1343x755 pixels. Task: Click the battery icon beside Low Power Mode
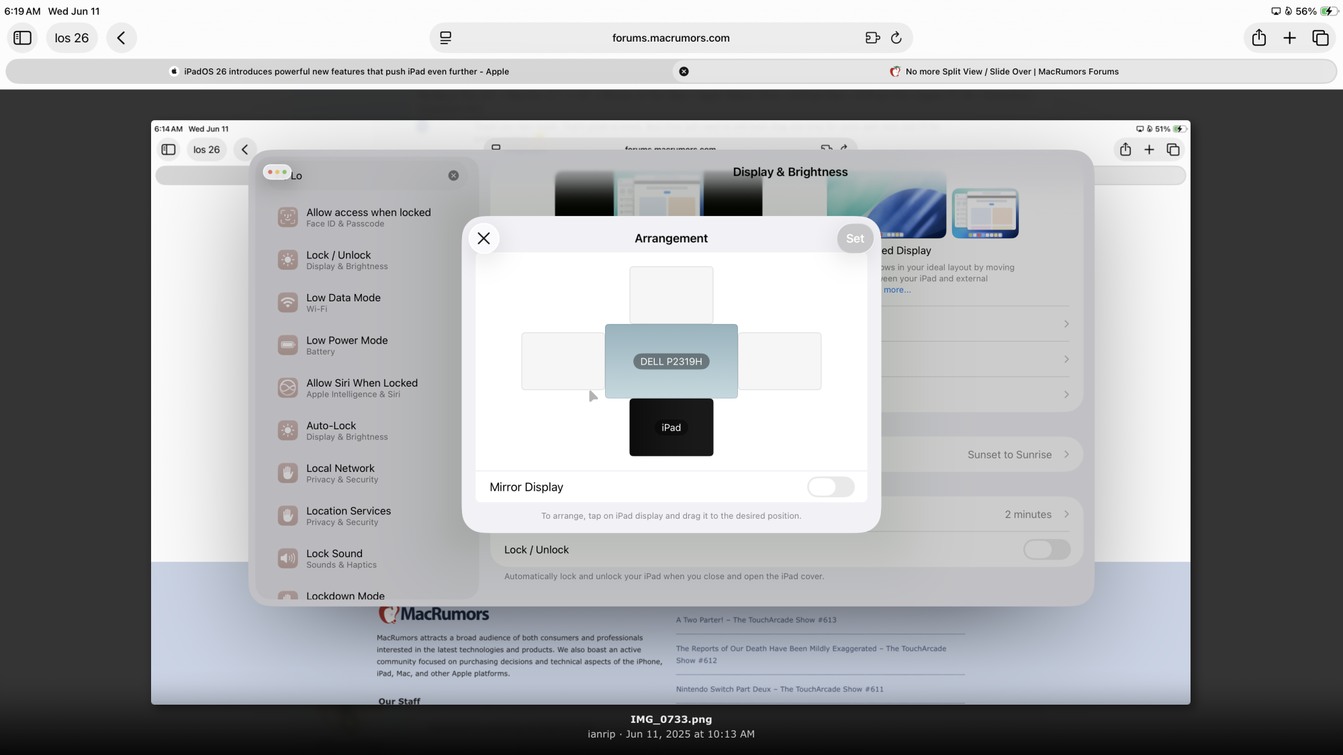pyautogui.click(x=288, y=345)
